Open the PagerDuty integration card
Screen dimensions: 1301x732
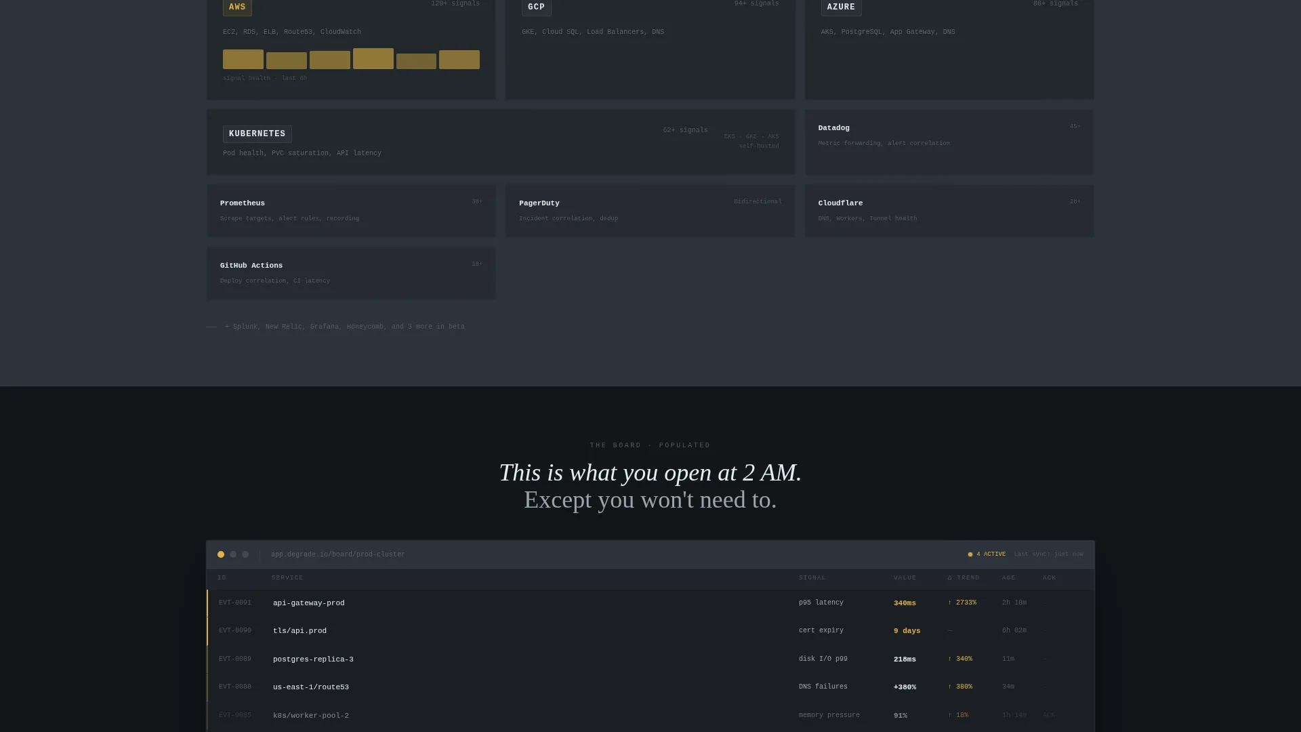(650, 211)
